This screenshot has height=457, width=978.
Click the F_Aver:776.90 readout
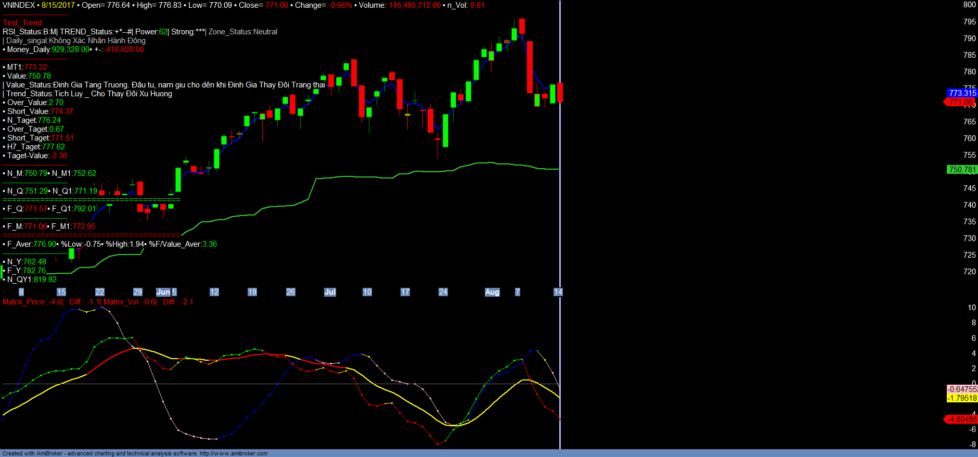coord(32,244)
